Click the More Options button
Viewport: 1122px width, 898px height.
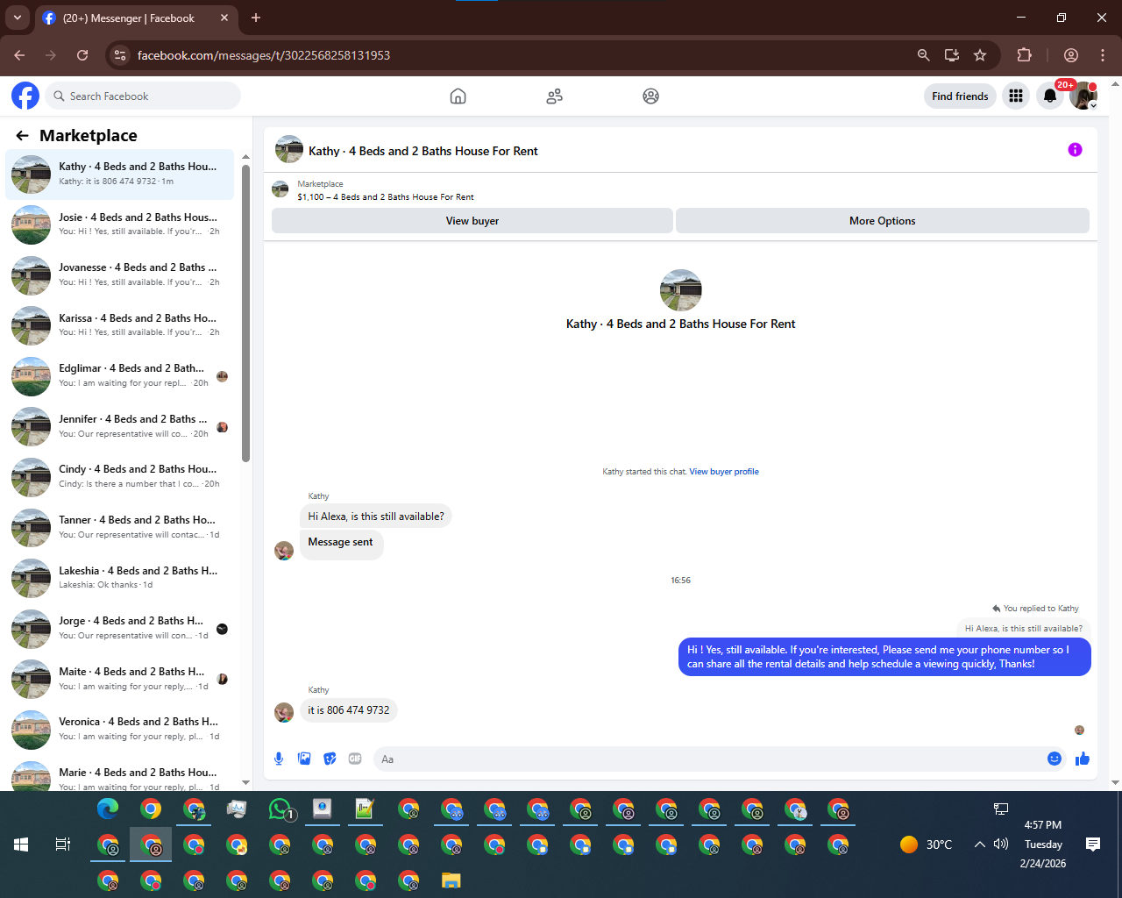point(883,221)
